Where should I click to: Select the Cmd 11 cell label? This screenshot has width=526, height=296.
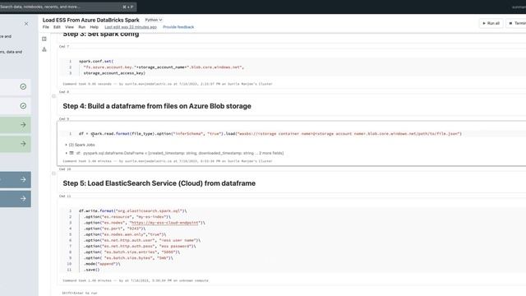65,196
